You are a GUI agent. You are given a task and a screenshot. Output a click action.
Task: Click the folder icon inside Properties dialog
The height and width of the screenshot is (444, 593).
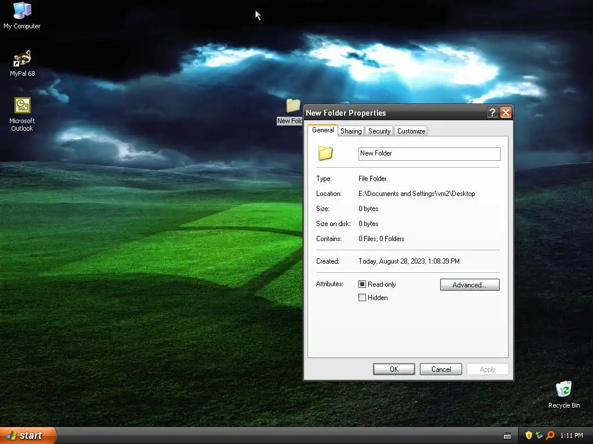pos(325,153)
